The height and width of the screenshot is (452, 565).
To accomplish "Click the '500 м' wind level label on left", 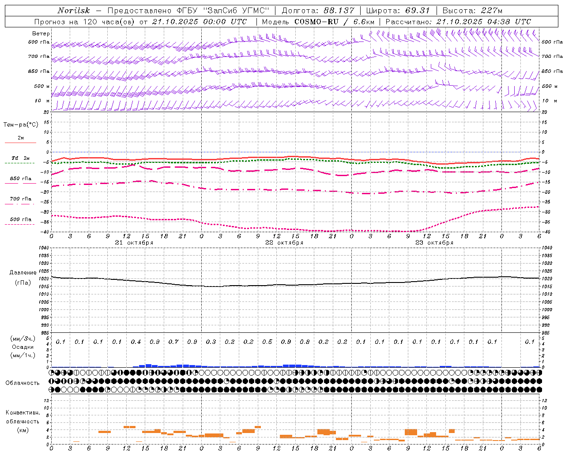I will click(x=42, y=86).
